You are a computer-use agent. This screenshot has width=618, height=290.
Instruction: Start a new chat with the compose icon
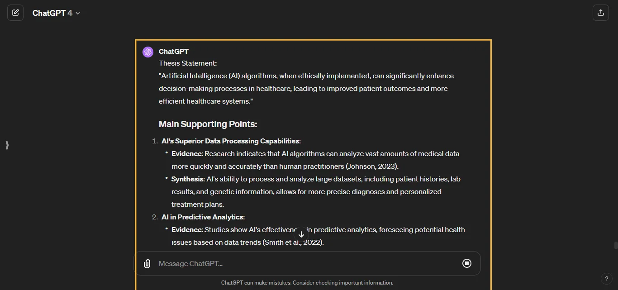click(x=15, y=13)
